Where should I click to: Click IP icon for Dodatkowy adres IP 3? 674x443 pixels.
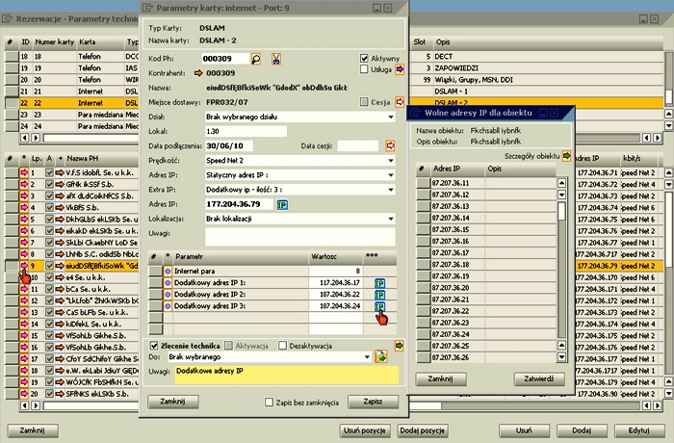coord(379,306)
